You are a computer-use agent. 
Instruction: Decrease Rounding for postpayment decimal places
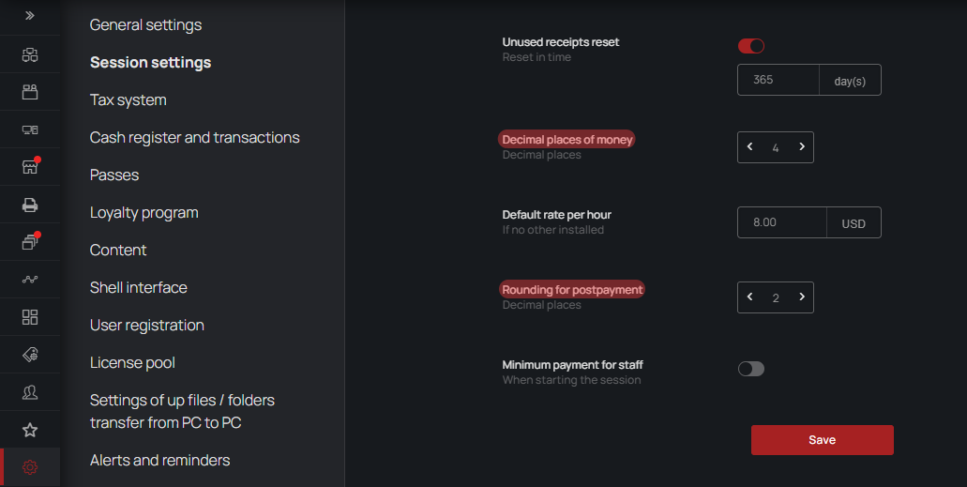[750, 297]
